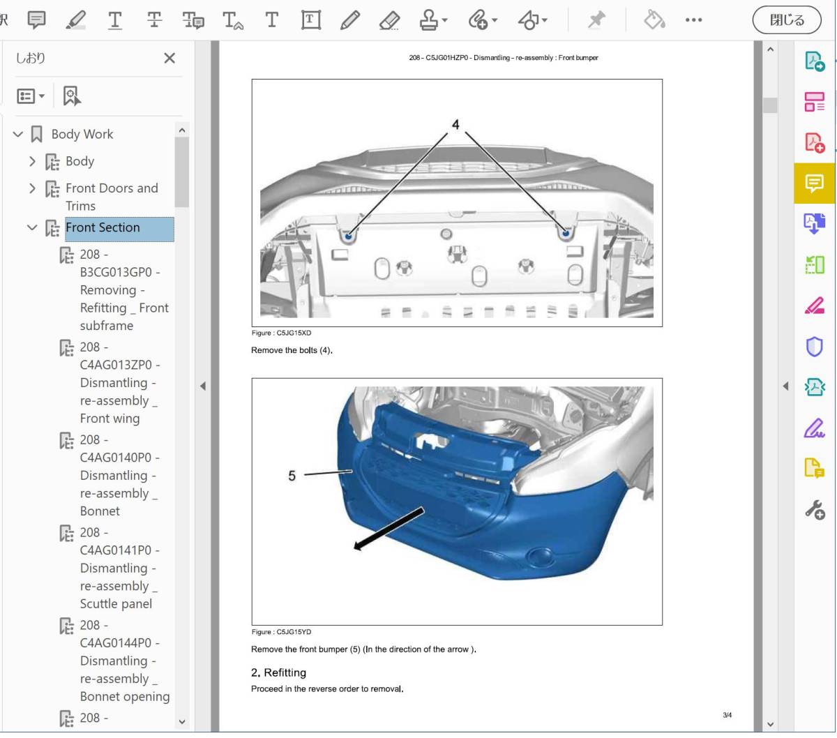Open the drawing shapes menu

pos(533,20)
